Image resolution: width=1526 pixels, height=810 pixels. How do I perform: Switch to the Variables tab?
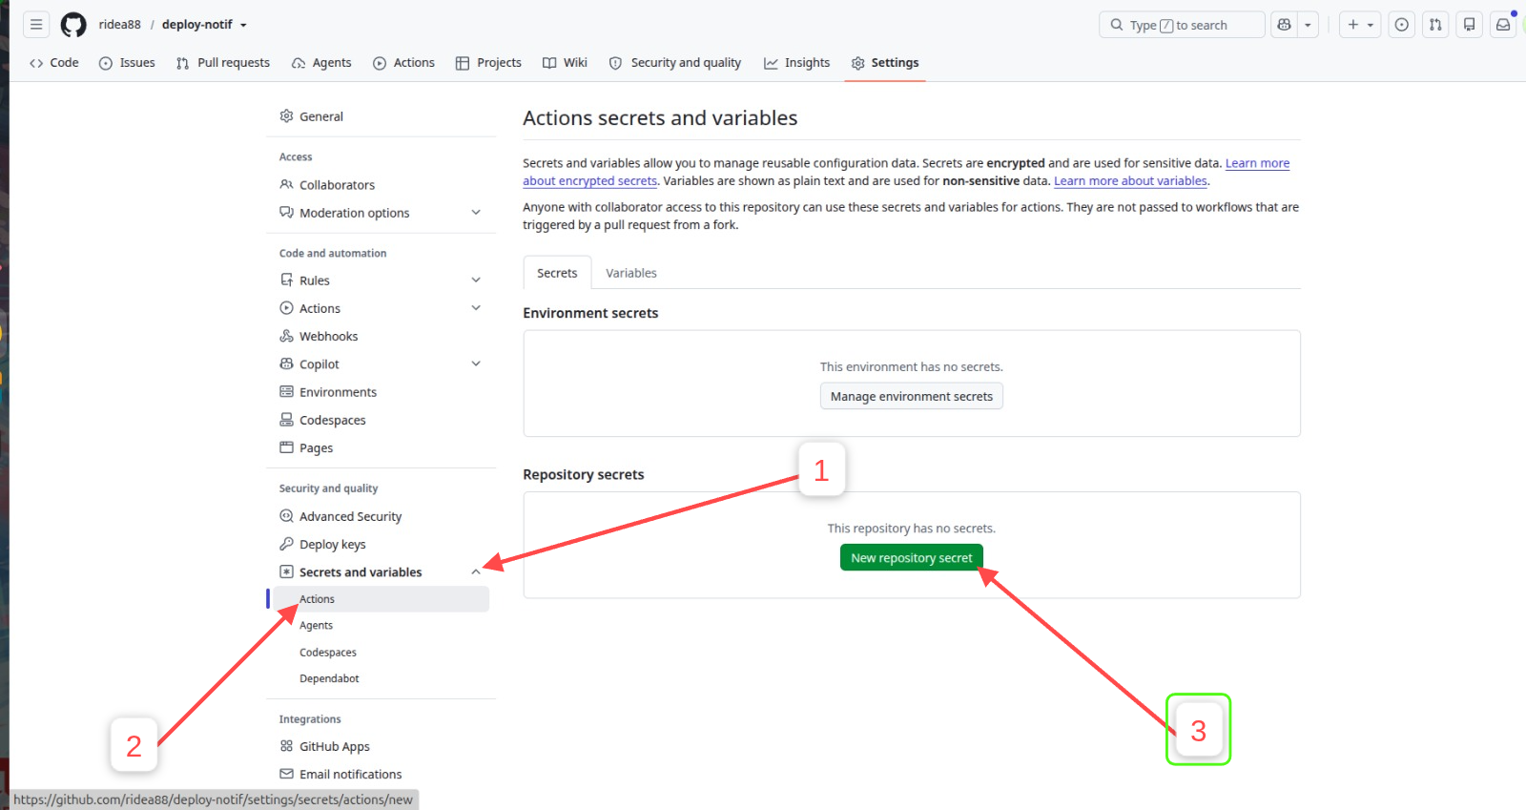[x=631, y=273]
